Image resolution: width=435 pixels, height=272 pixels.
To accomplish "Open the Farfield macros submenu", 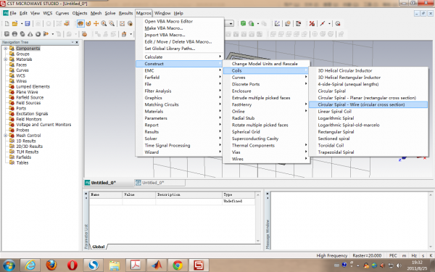I will pos(181,78).
